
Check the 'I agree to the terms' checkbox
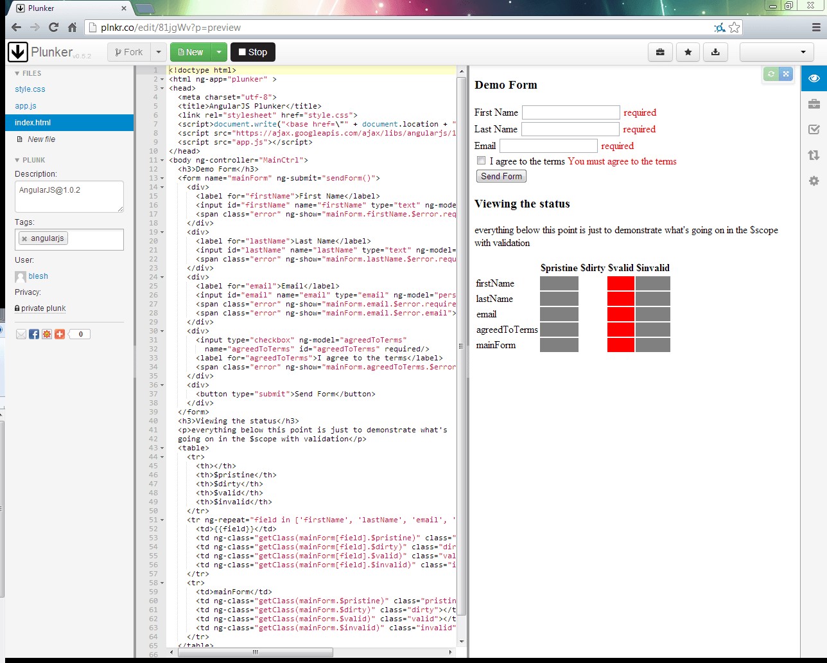[481, 161]
